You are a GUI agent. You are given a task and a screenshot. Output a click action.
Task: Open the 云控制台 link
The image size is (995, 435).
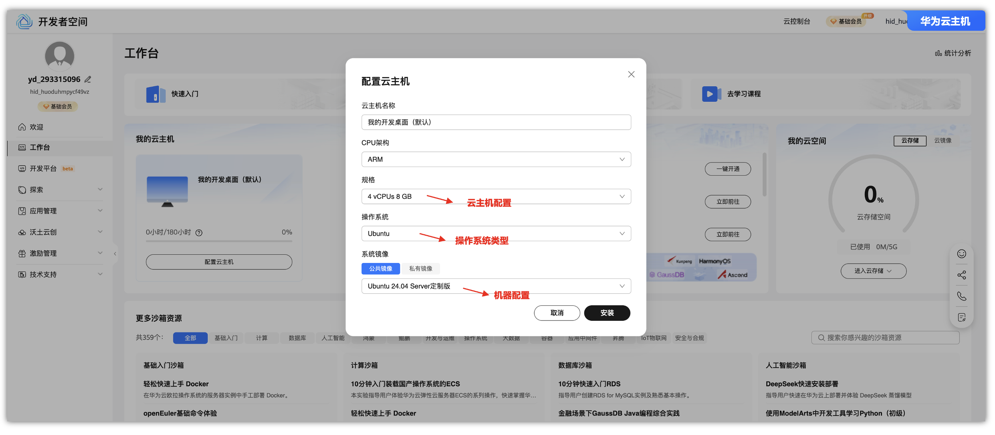coord(797,22)
